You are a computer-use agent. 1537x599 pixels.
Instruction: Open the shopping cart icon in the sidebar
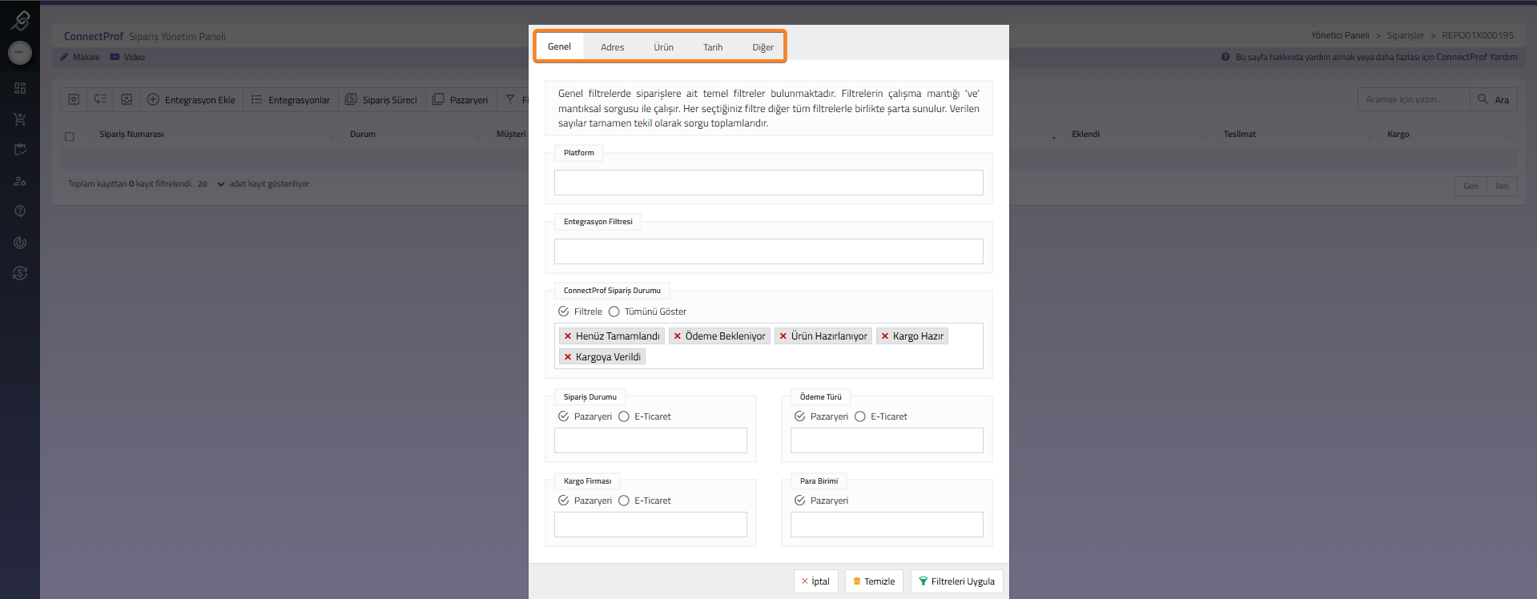point(20,119)
